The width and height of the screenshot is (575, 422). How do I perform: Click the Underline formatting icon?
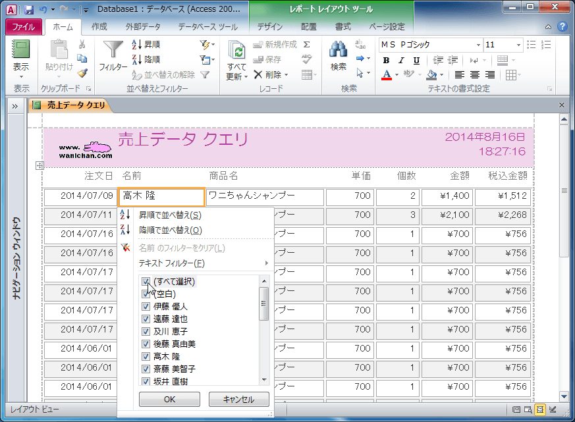coord(416,61)
